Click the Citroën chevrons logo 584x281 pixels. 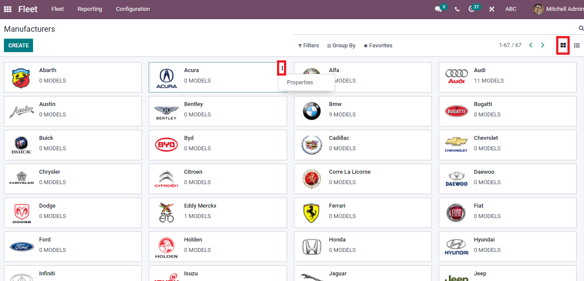click(x=167, y=179)
